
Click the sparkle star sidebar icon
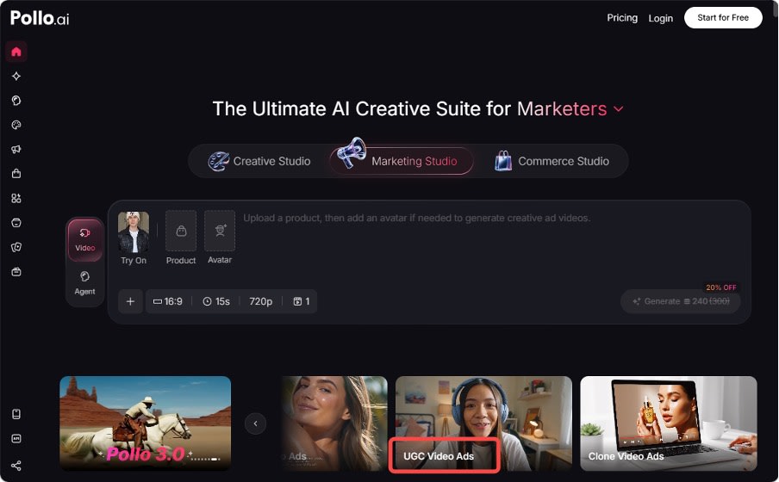coord(16,76)
